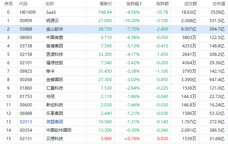The image size is (228, 144).
Task: Select 金山软件 stock name
Action: click(55, 29)
